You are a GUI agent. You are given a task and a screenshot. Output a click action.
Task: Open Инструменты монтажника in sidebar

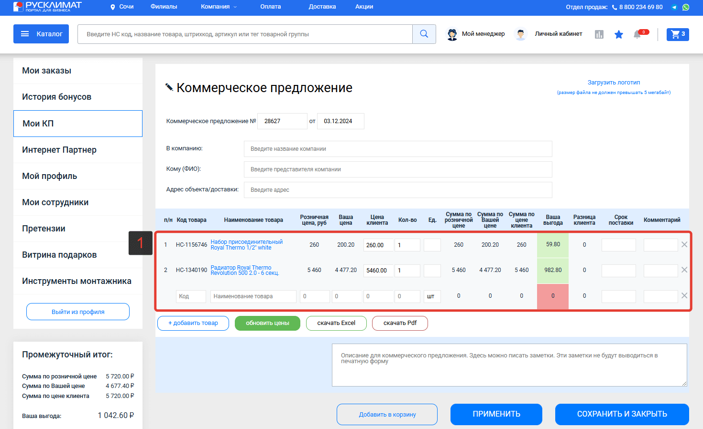coord(78,281)
